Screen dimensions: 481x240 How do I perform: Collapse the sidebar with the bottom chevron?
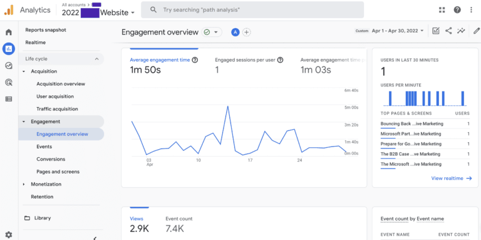click(x=95, y=238)
